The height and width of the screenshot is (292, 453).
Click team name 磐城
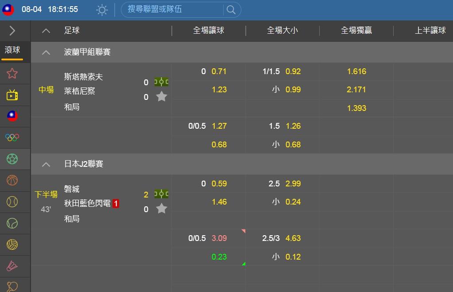(72, 189)
